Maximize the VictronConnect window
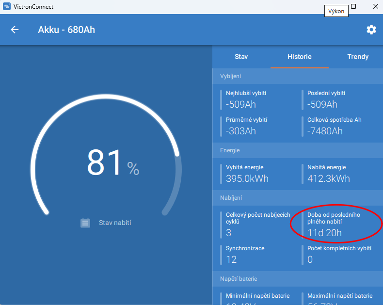 pos(353,6)
